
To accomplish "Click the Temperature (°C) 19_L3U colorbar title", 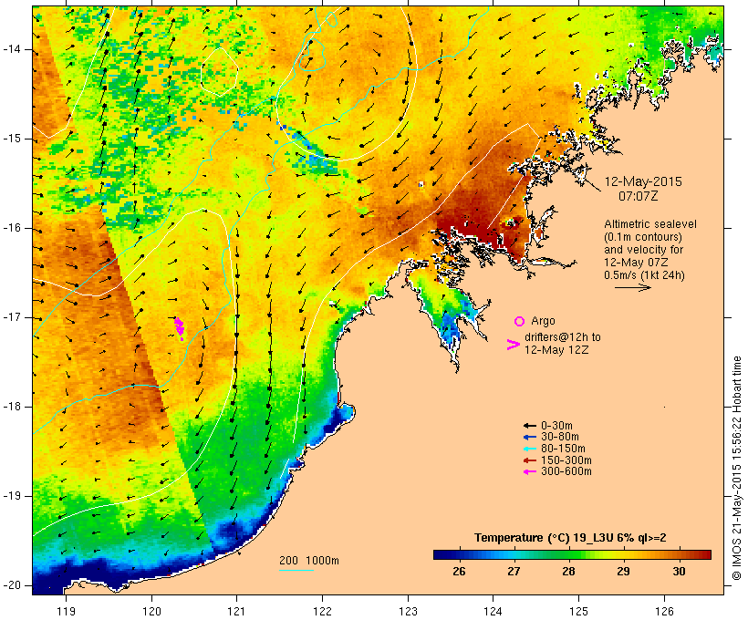I will pyautogui.click(x=570, y=538).
